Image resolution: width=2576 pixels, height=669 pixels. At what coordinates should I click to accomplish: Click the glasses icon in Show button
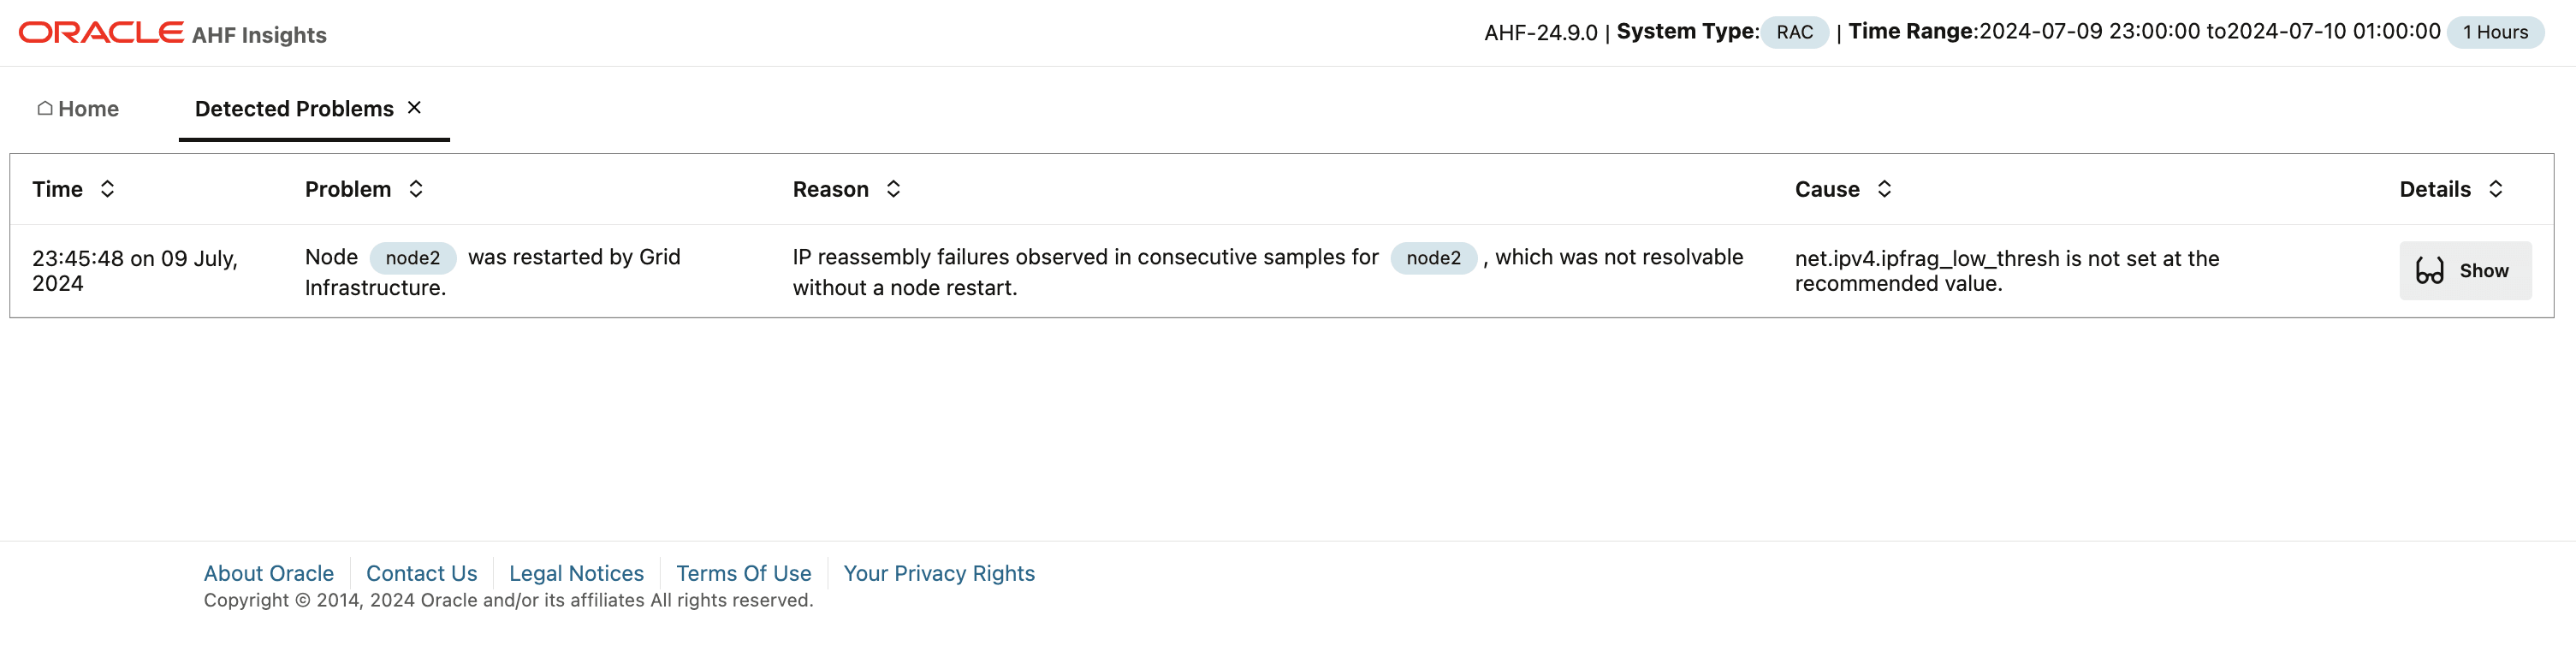(2430, 271)
